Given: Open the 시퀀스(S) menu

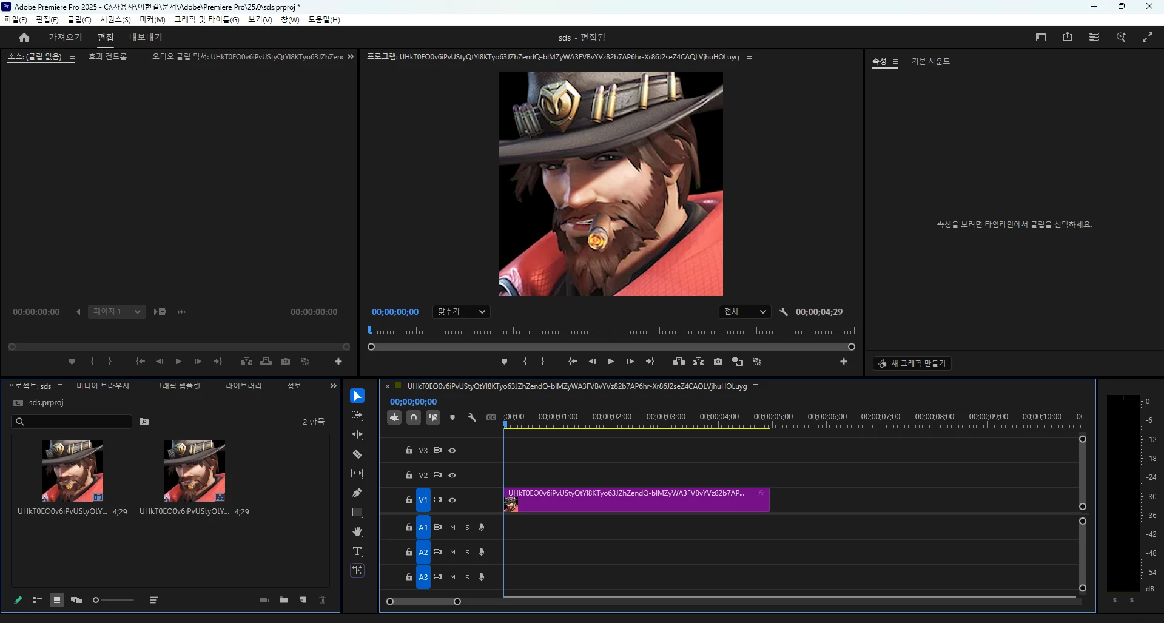Looking at the screenshot, I should [x=115, y=20].
